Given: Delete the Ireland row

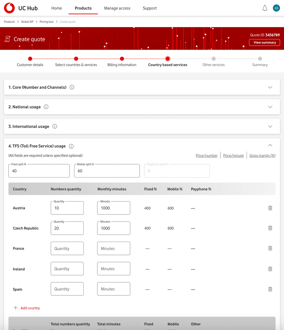Looking at the screenshot, I should click(270, 269).
